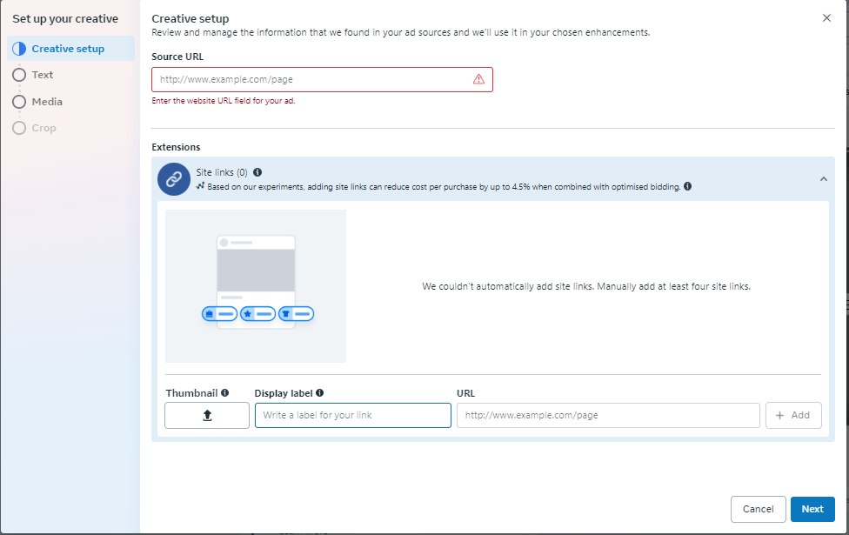Screen dimensions: 849x535
Task: Select the Crop step in sidebar
Action: coord(43,128)
